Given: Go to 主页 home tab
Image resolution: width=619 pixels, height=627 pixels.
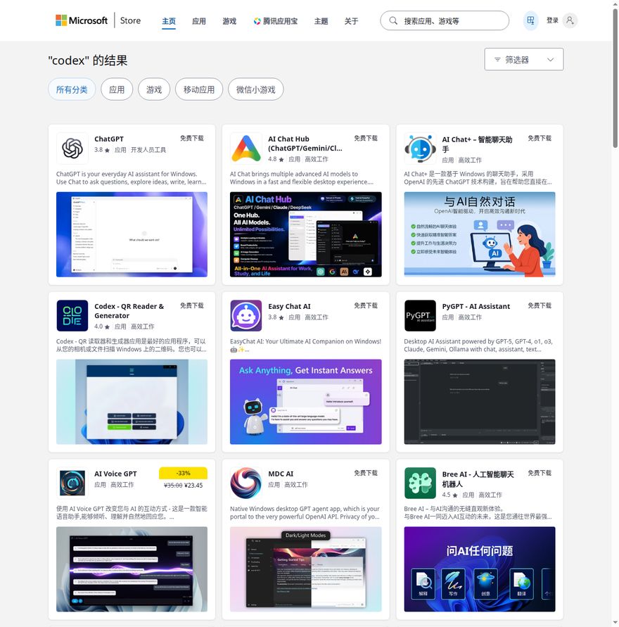Looking at the screenshot, I should (169, 21).
